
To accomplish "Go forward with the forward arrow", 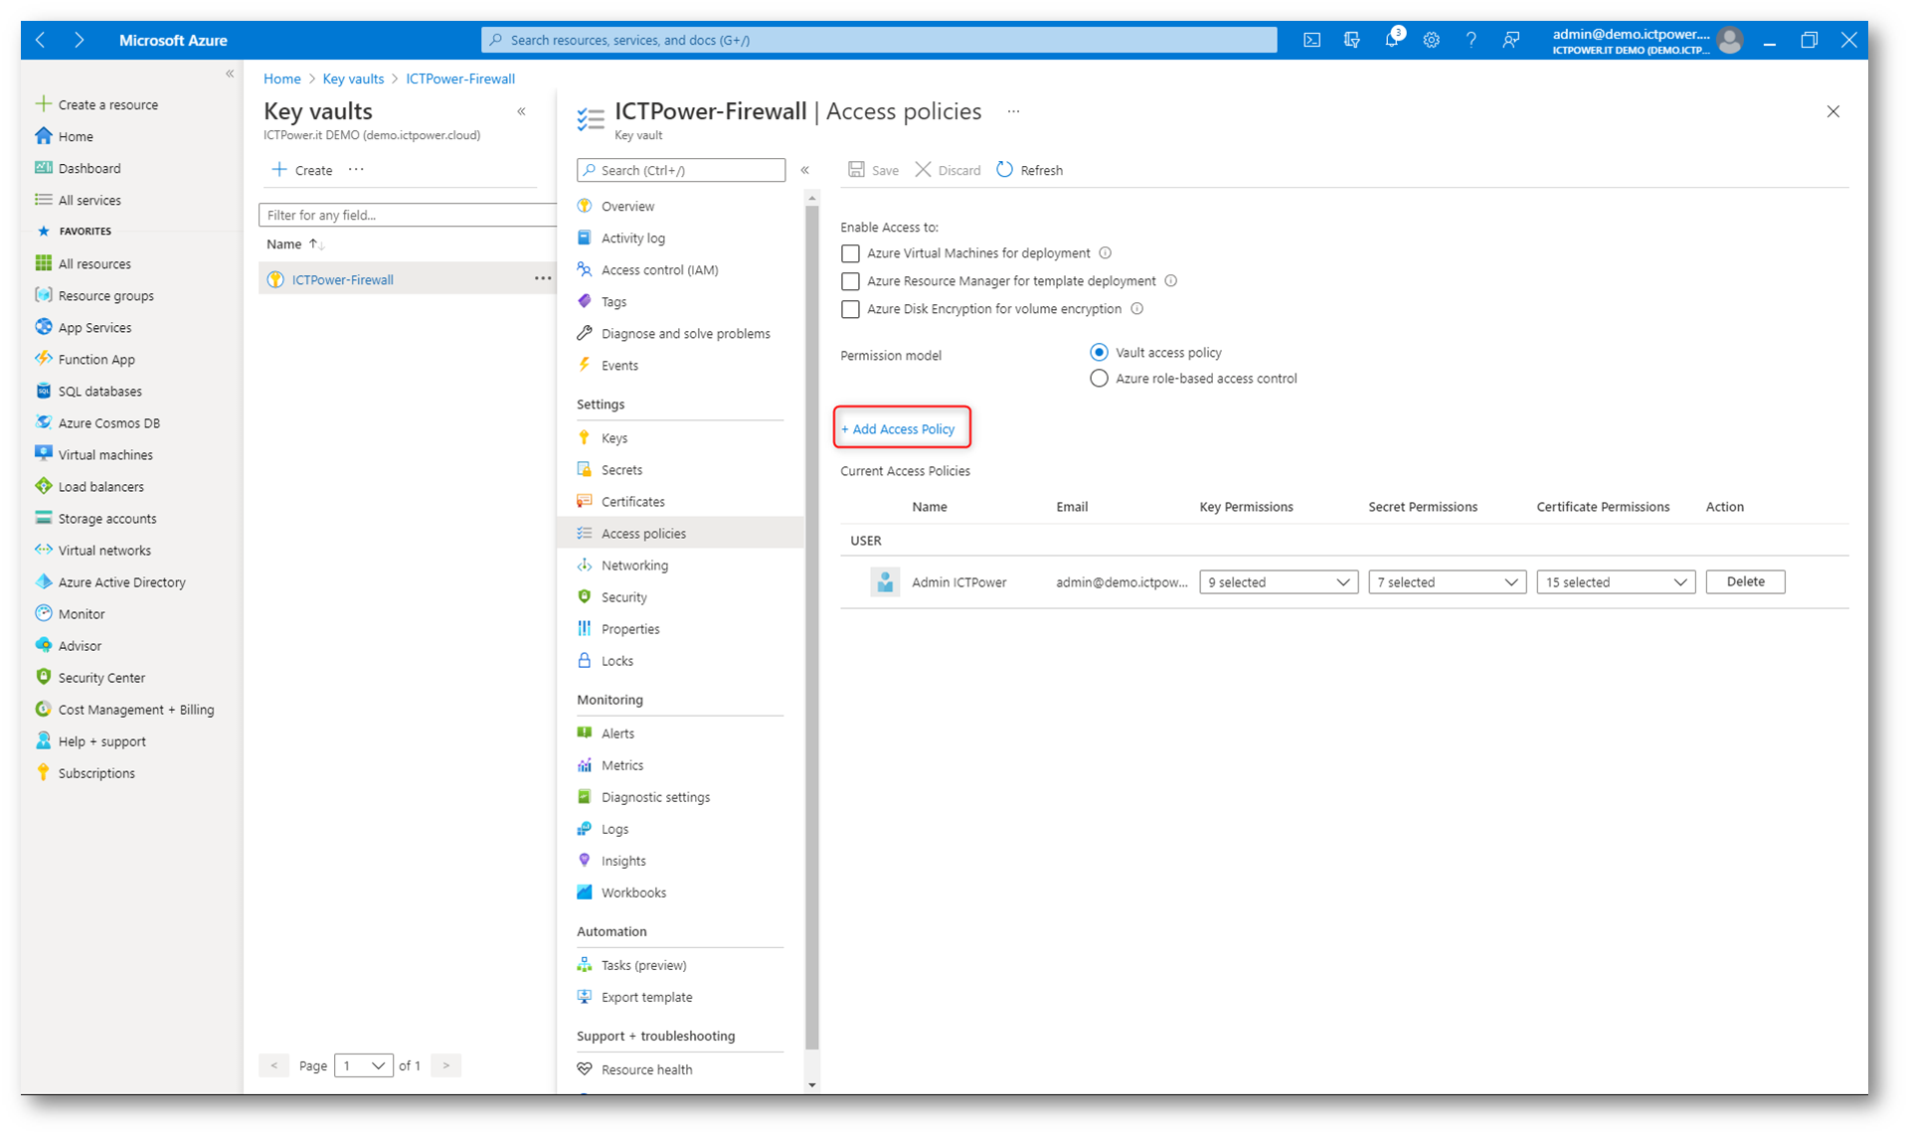I will click(79, 40).
